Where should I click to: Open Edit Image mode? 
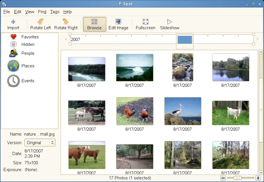[x=118, y=24]
